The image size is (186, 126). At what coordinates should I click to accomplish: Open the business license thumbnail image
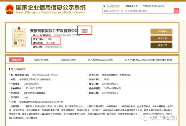pos(19,37)
